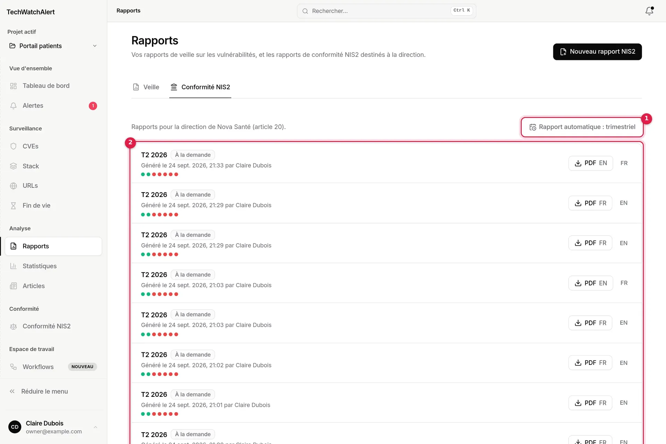The image size is (666, 444).
Task: Click the CD user avatar
Action: [15, 427]
